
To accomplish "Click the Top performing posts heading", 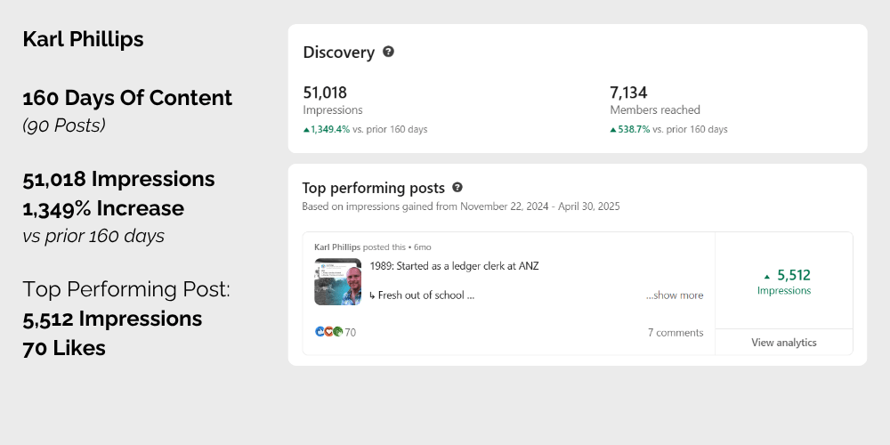I will click(374, 188).
